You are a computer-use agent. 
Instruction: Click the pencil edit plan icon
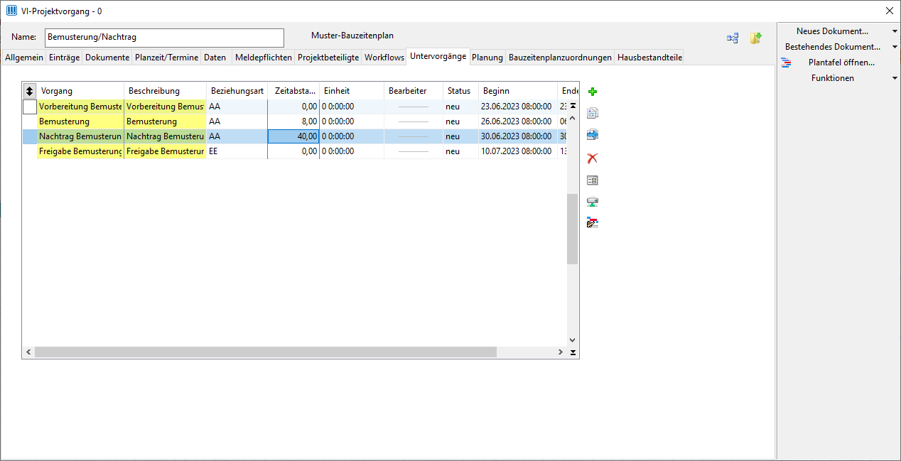[593, 224]
